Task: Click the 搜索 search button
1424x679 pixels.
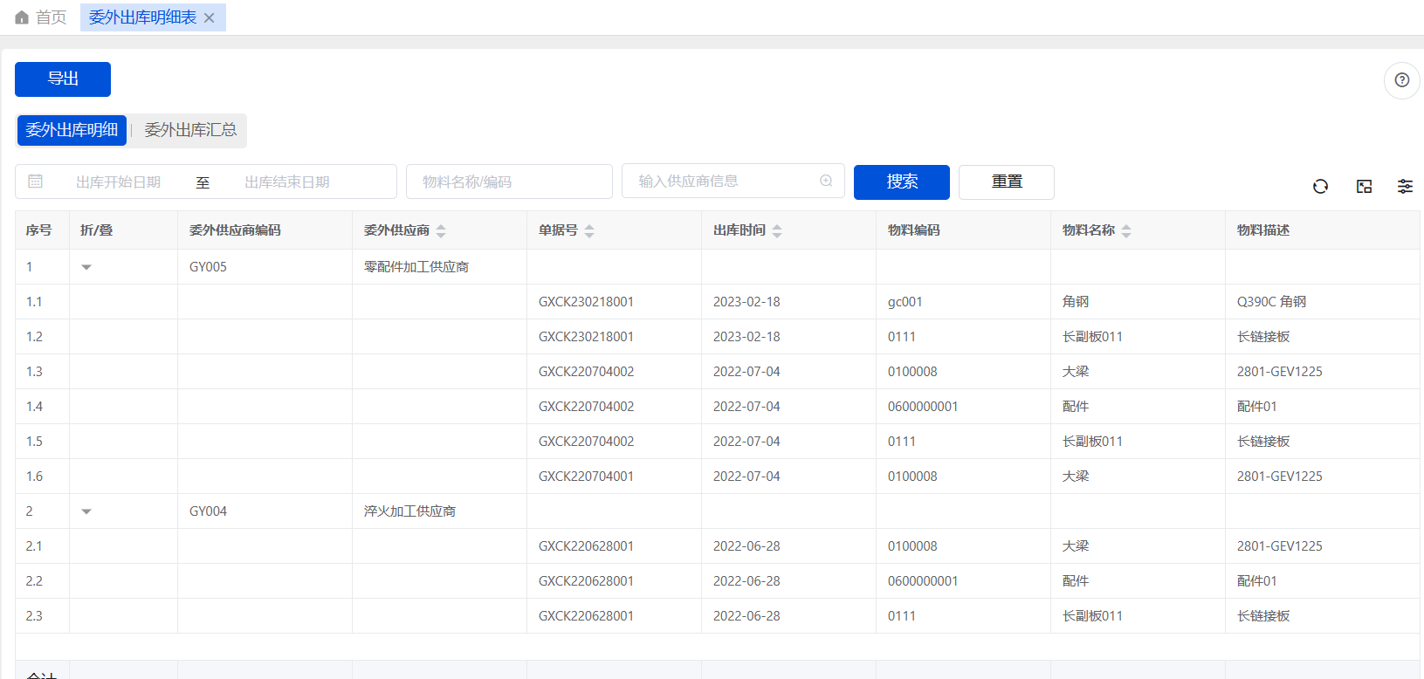Action: pos(902,182)
